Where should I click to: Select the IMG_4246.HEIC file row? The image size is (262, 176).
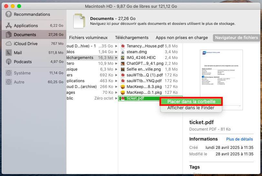click(150, 58)
